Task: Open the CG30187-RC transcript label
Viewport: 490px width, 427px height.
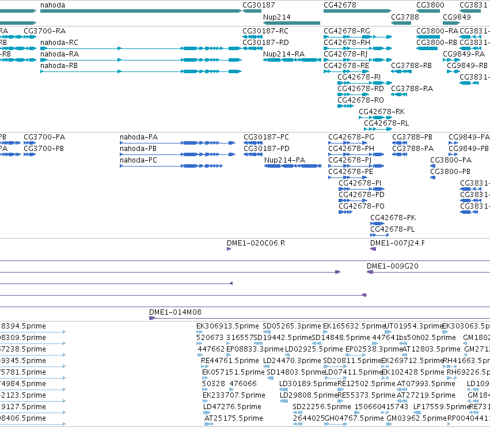Action: (x=265, y=31)
